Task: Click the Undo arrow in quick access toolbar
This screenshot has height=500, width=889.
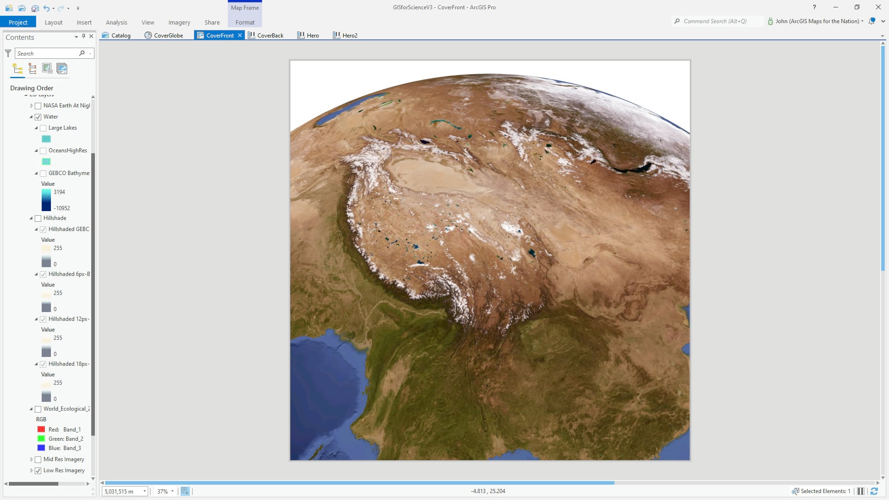Action: (x=46, y=8)
